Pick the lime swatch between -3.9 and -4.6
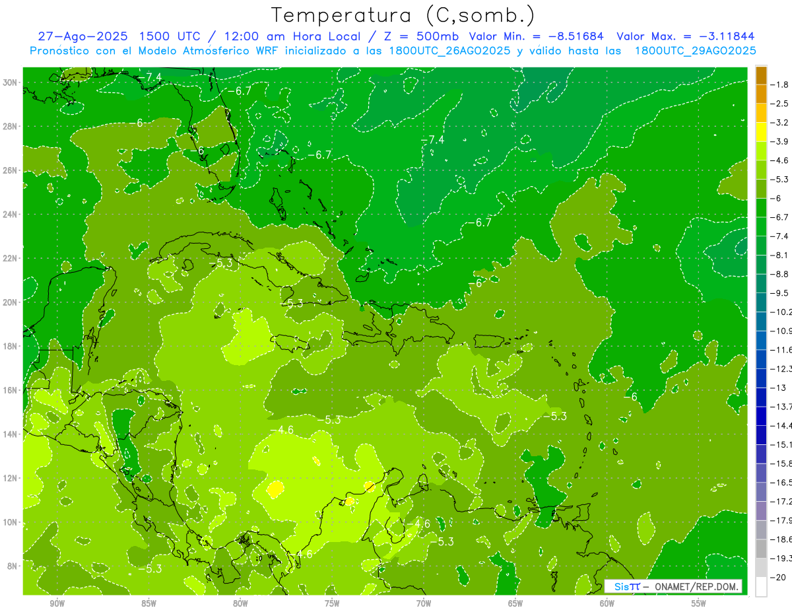This screenshot has height=612, width=792. click(761, 151)
